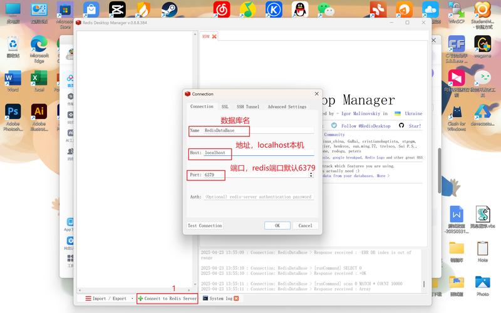Close the System log tab icon
Screen dimensions: 501x313
[236, 299]
